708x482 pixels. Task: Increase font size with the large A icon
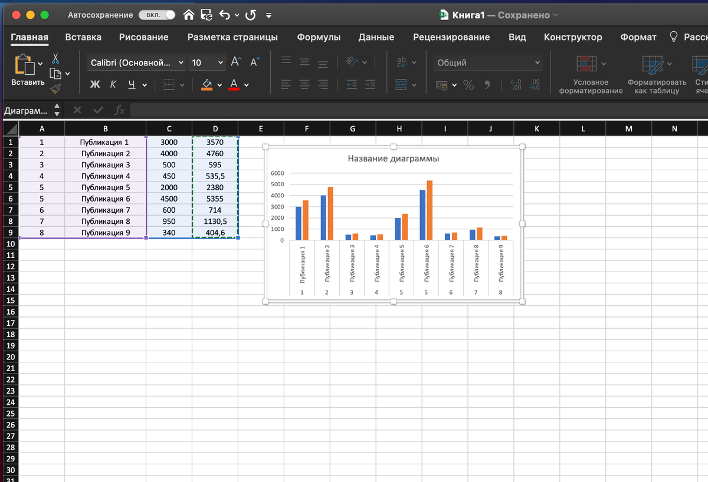click(235, 62)
